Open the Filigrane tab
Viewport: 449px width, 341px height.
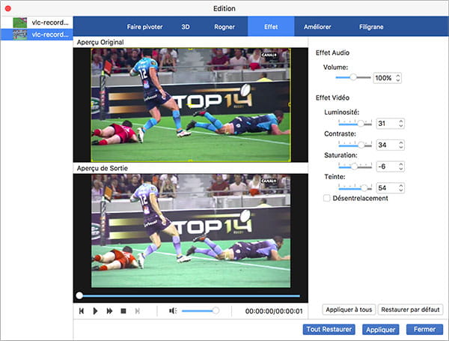(x=371, y=27)
